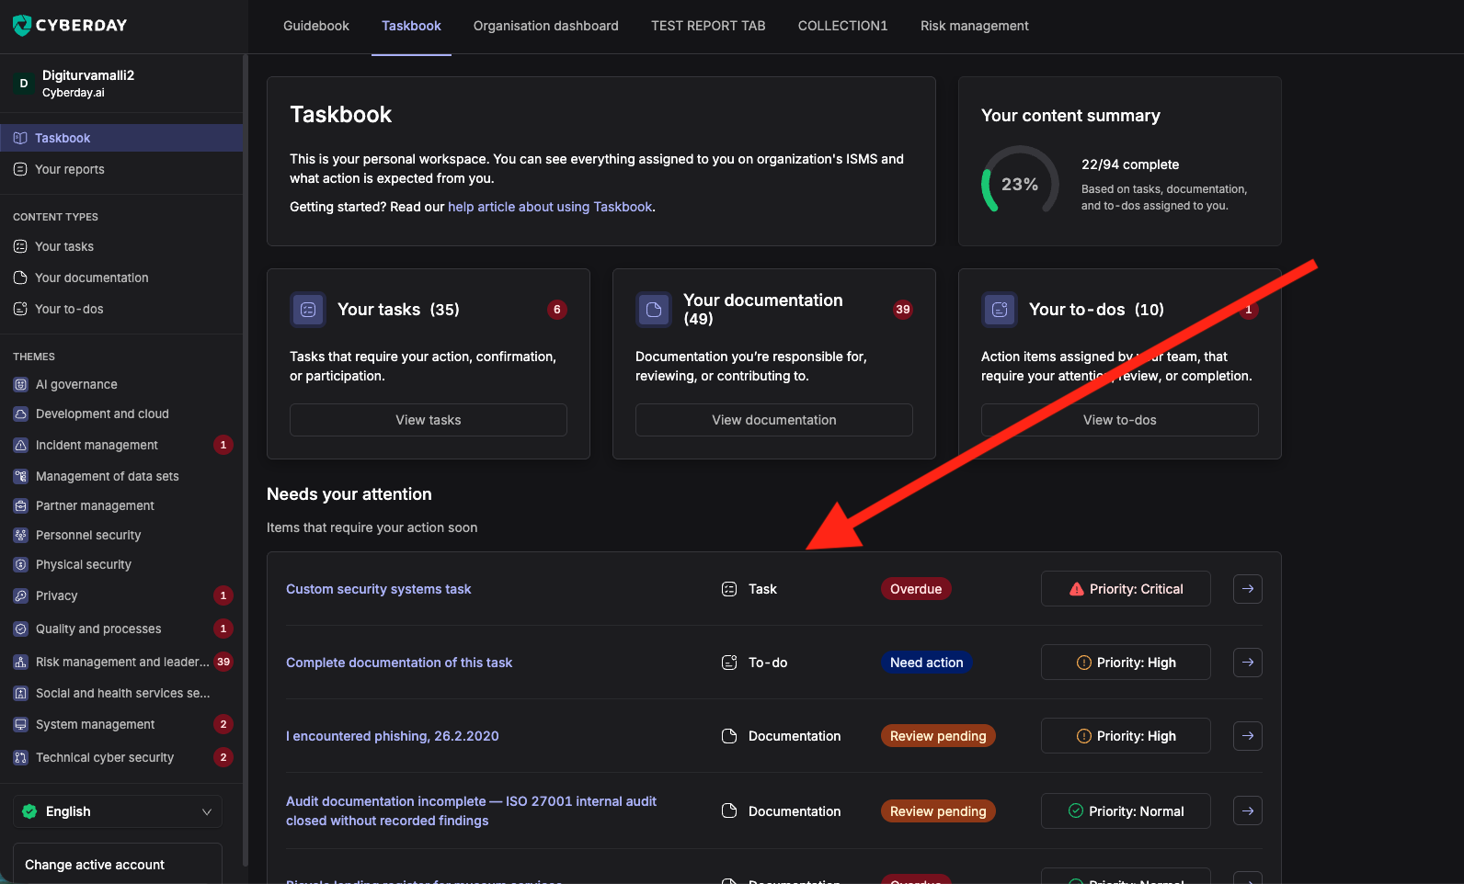Open the Taskbook book icon in sidebar
1464x884 pixels.
[20, 138]
